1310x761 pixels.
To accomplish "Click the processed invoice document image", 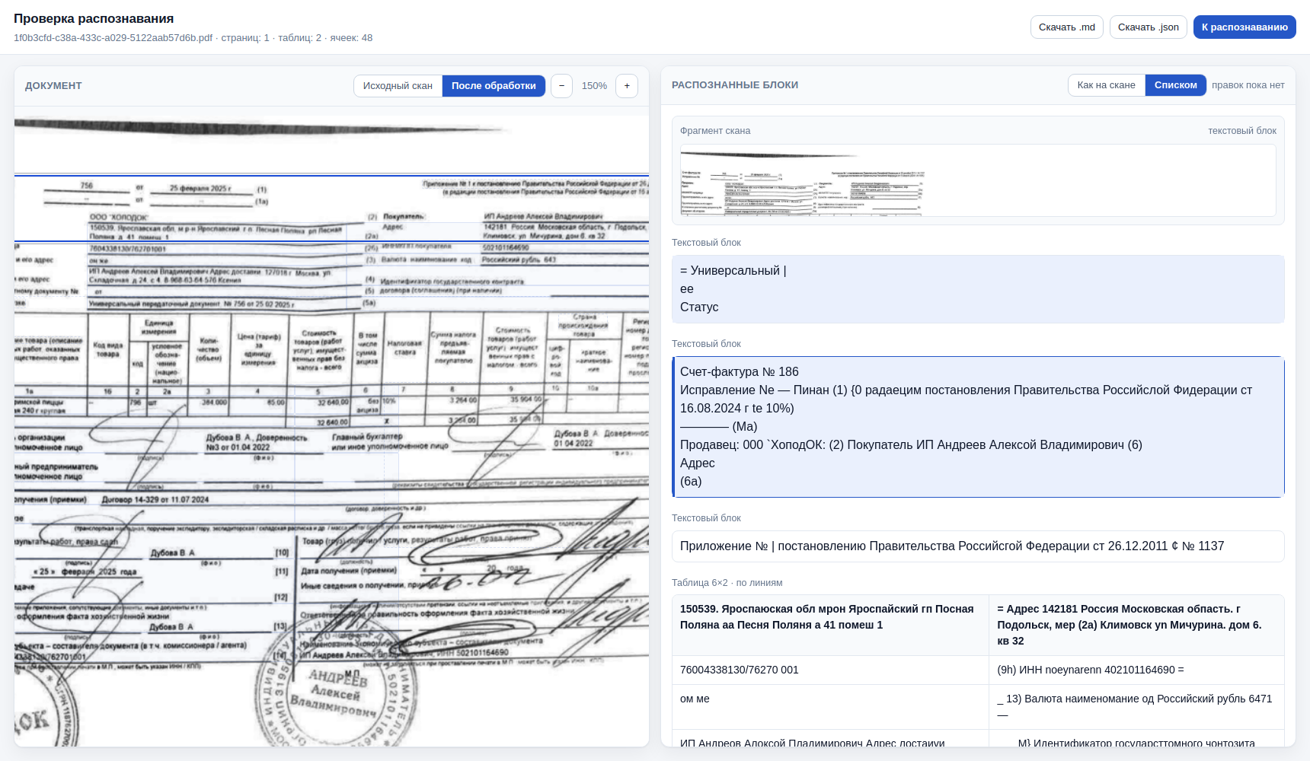I will 331,430.
